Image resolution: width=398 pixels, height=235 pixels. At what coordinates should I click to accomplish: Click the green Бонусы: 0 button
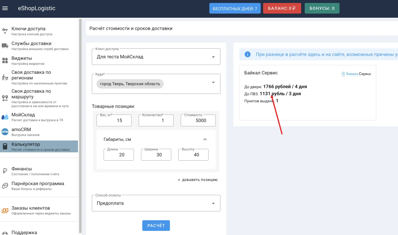(322, 8)
